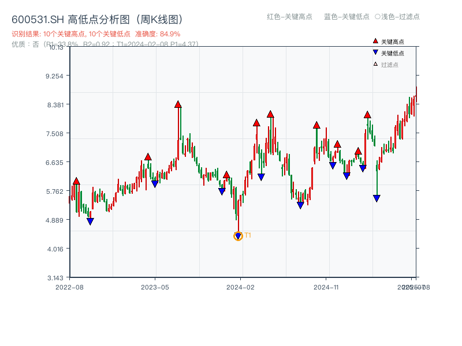
Task: Click the 8.381 y-axis label
Action: pyautogui.click(x=55, y=105)
